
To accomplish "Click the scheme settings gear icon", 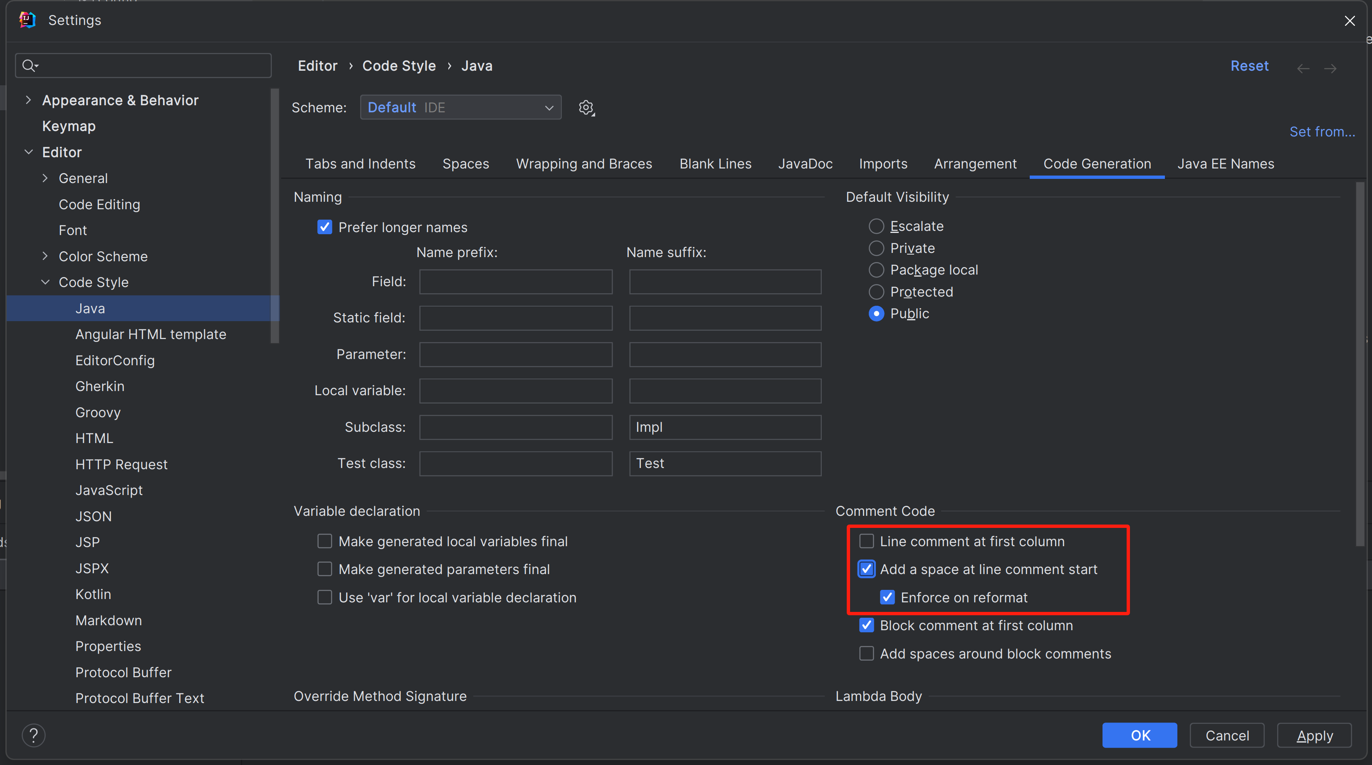I will click(x=586, y=108).
